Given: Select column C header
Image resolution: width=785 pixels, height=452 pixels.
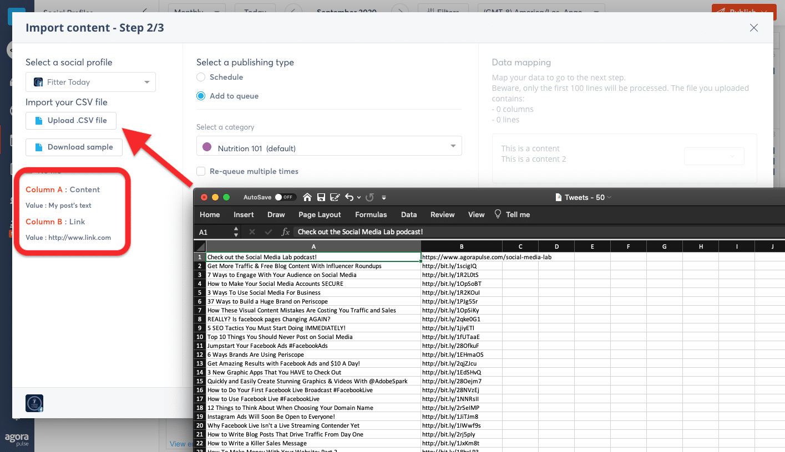Looking at the screenshot, I should tap(520, 246).
